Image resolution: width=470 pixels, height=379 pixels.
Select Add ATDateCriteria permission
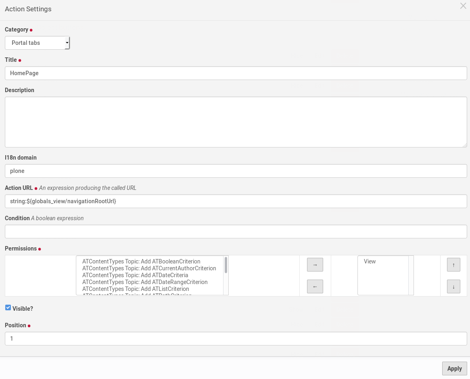pos(135,275)
